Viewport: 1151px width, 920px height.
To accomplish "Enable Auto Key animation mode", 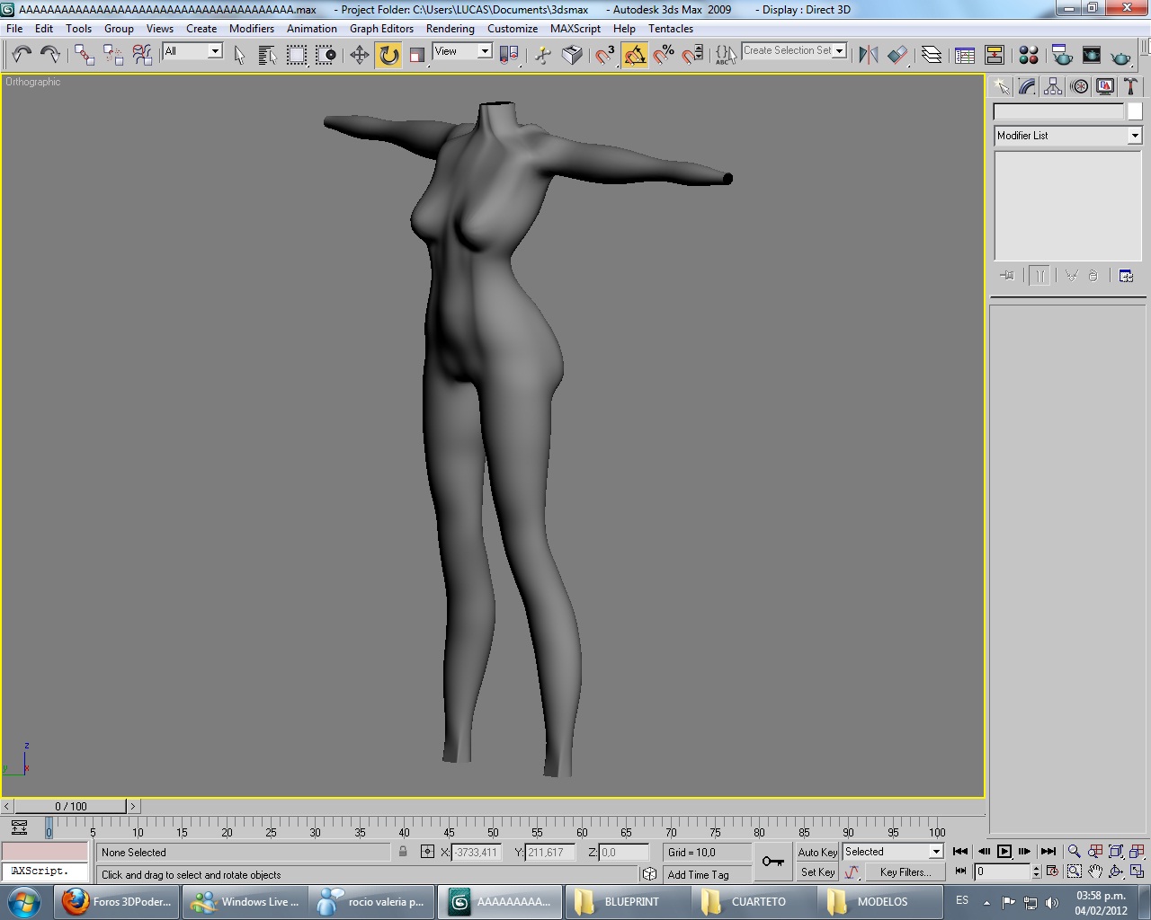I will coord(816,852).
